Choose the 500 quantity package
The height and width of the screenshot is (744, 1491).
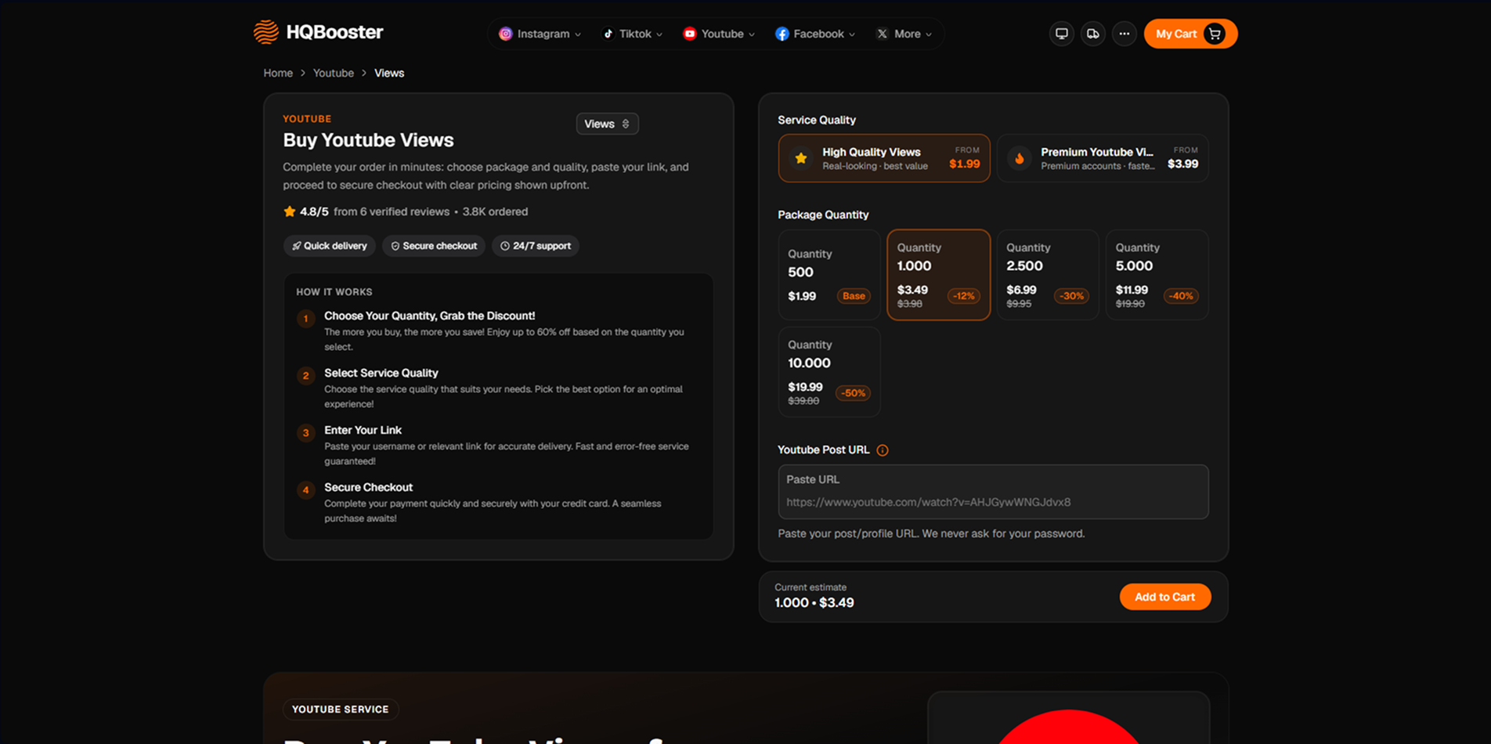tap(829, 275)
